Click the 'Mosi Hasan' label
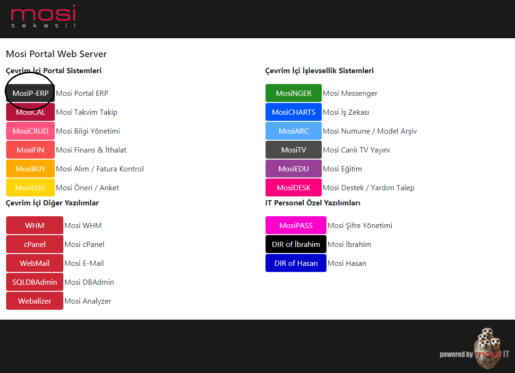Viewport: 515px width, 373px height. pyautogui.click(x=347, y=263)
